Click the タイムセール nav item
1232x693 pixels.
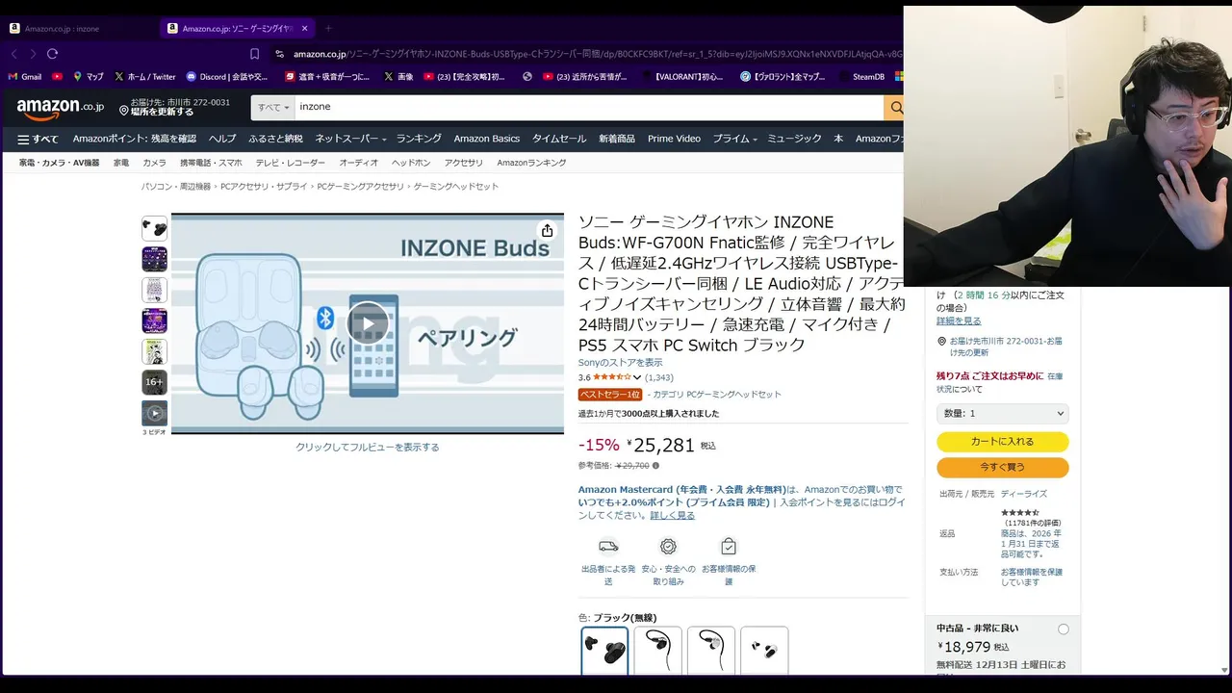coord(559,139)
